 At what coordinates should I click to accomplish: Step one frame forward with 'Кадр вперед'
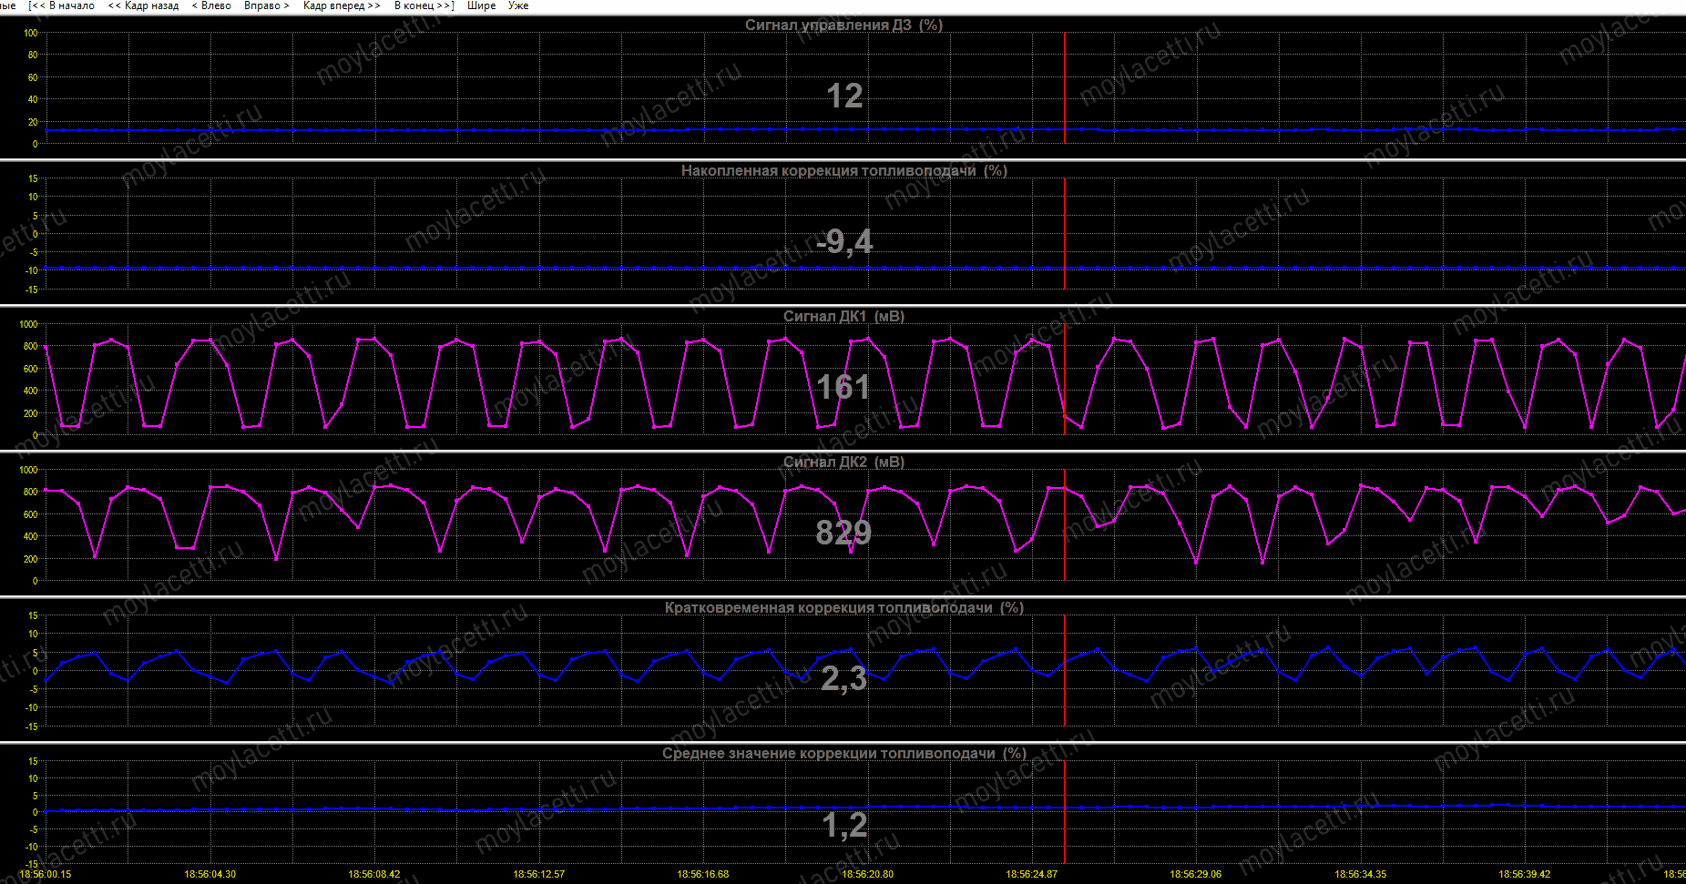pos(342,5)
